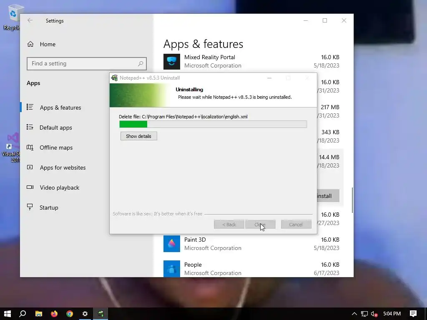Click the Close button in uninstaller dialog
Screen dimensions: 427x320
(260, 225)
